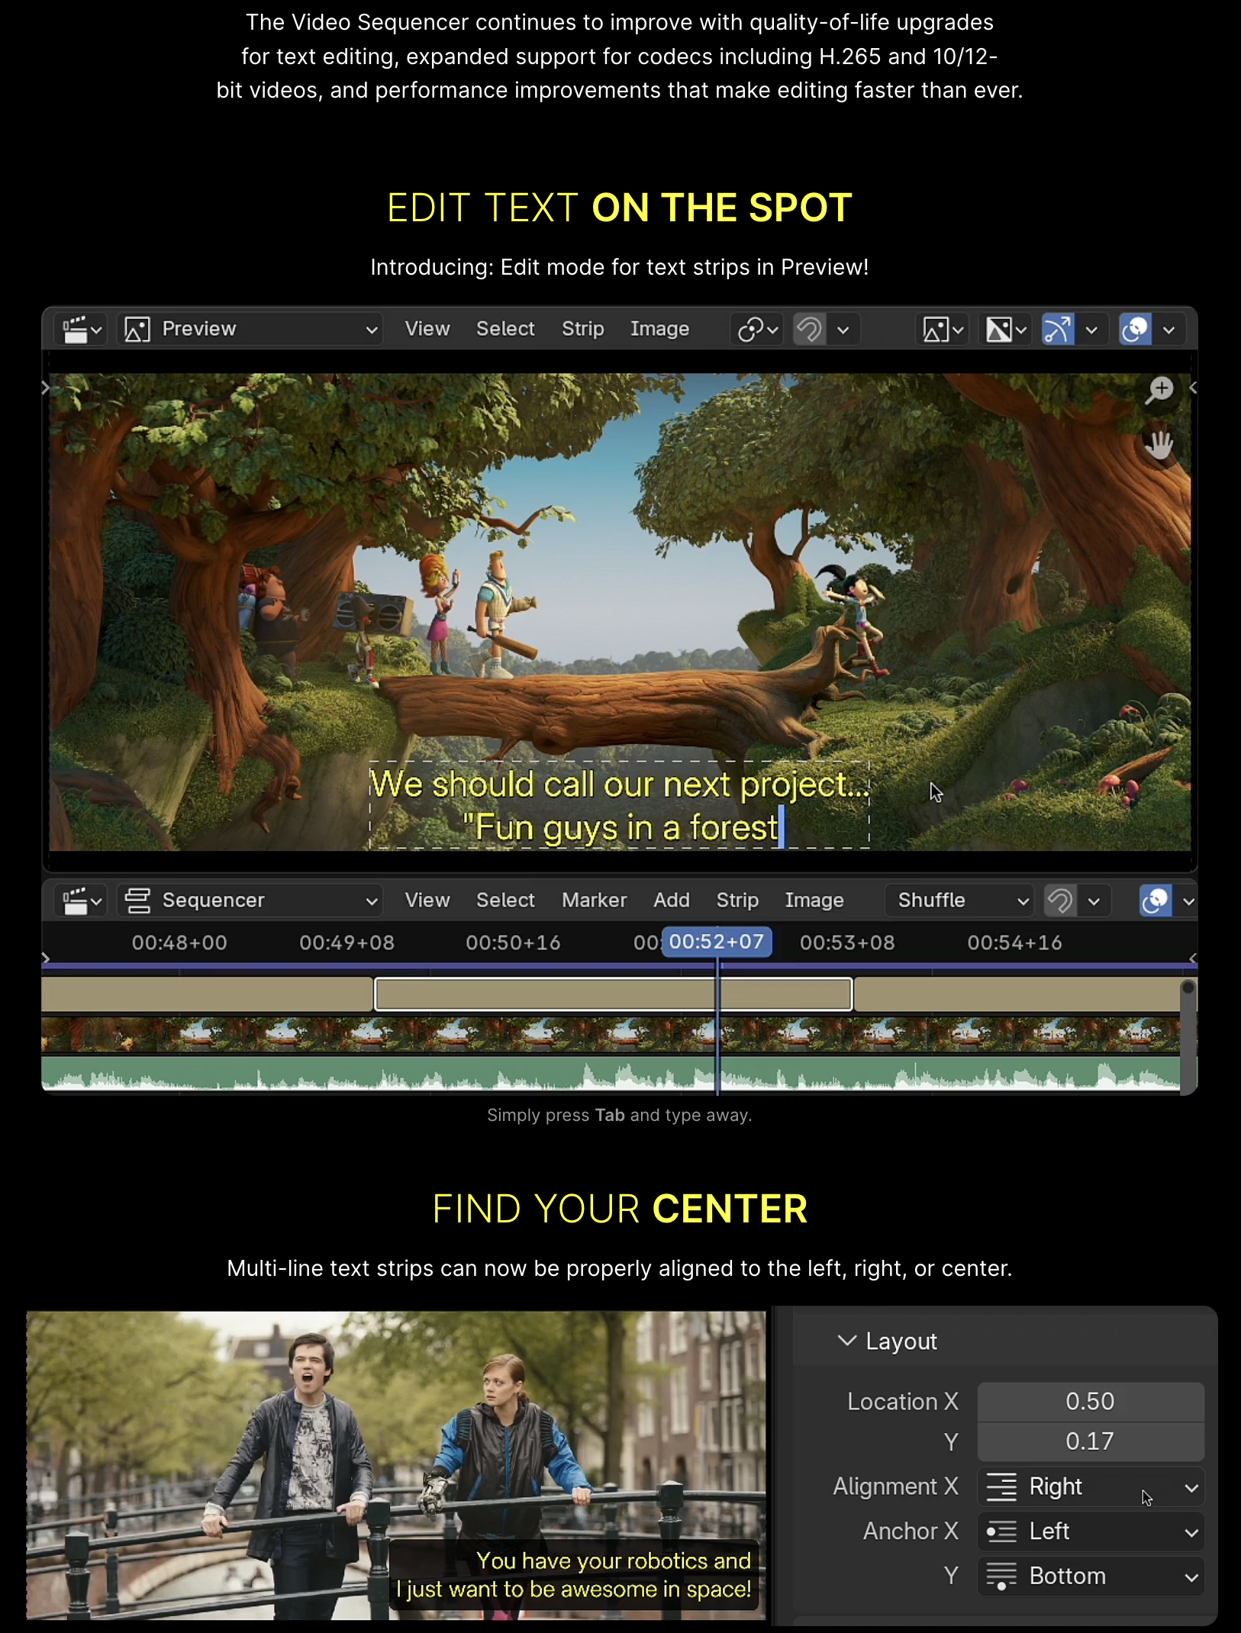Click the zoom magnifier icon in preview

pyautogui.click(x=1159, y=389)
